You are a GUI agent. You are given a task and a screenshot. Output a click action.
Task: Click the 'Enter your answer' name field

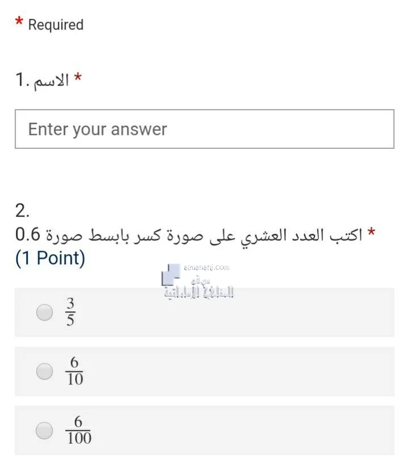point(205,129)
